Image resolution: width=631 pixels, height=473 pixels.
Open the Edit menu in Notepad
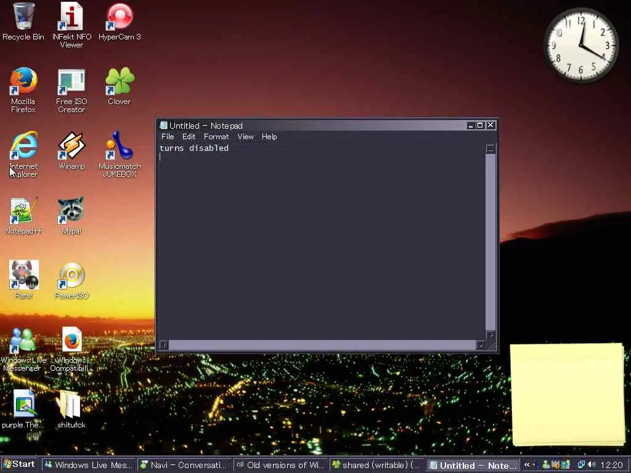pyautogui.click(x=189, y=137)
